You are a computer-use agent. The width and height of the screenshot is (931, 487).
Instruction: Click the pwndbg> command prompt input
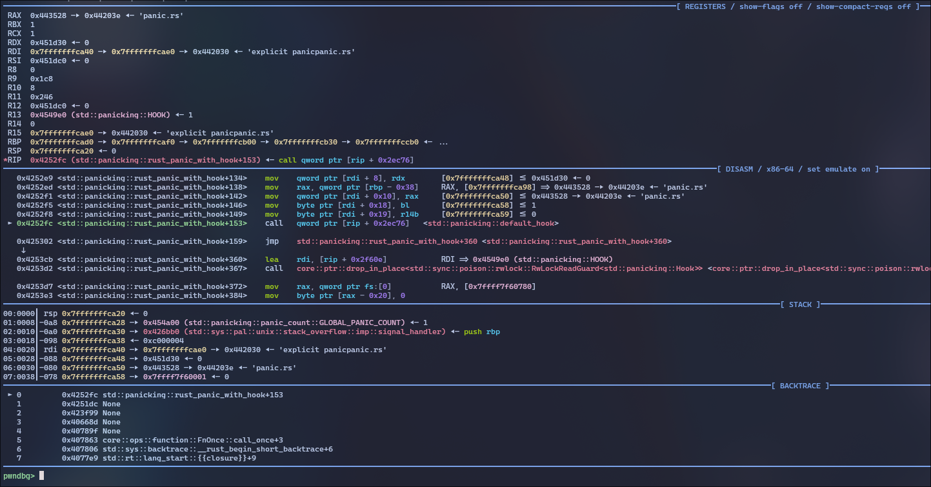tap(42, 475)
